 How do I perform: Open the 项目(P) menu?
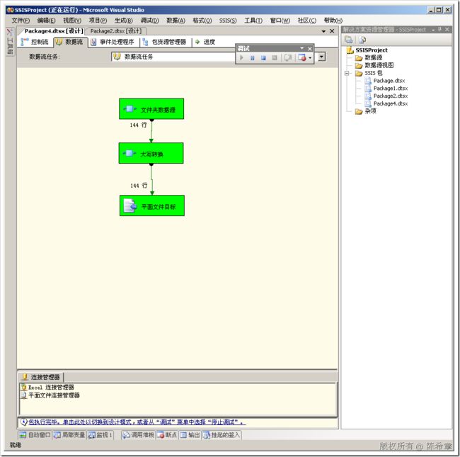click(x=98, y=21)
